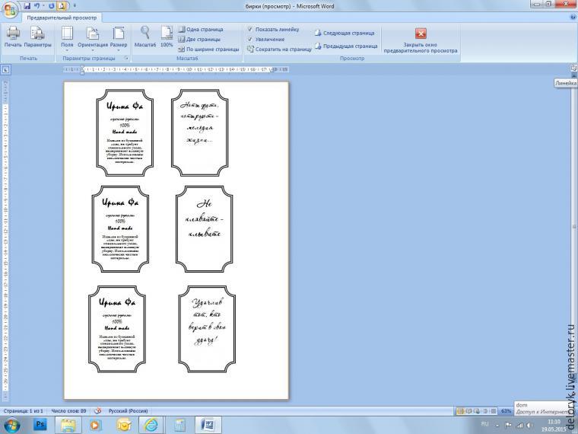Expand the Orientation (Ориентация) dropdown
The width and height of the screenshot is (578, 434).
click(93, 36)
